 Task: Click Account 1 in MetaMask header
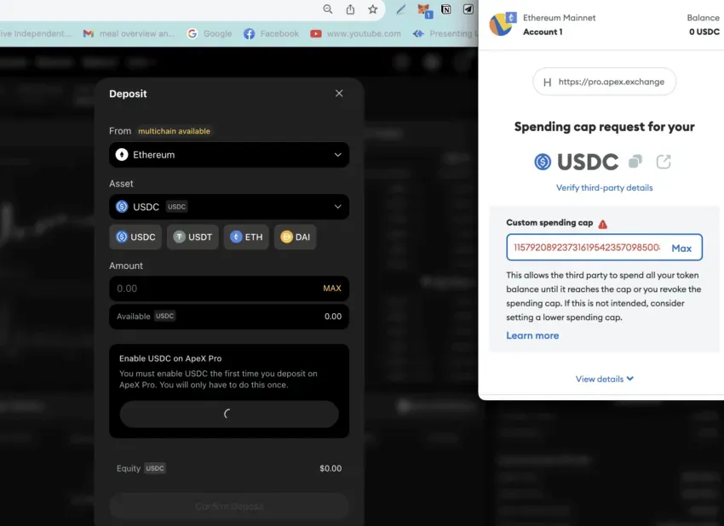543,31
